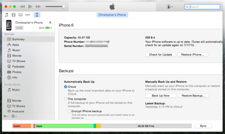Open Movies under Settings
The width and height of the screenshot is (225, 134).
pos(28,56)
